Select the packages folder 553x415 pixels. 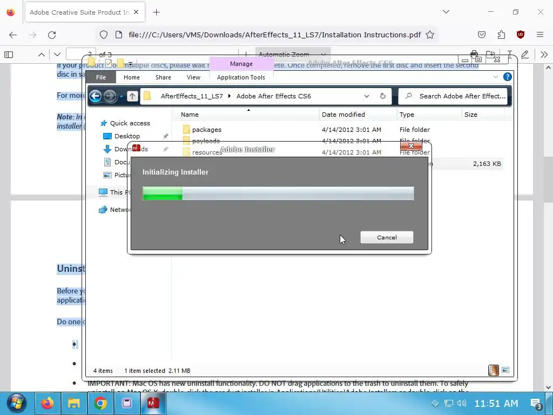point(207,130)
